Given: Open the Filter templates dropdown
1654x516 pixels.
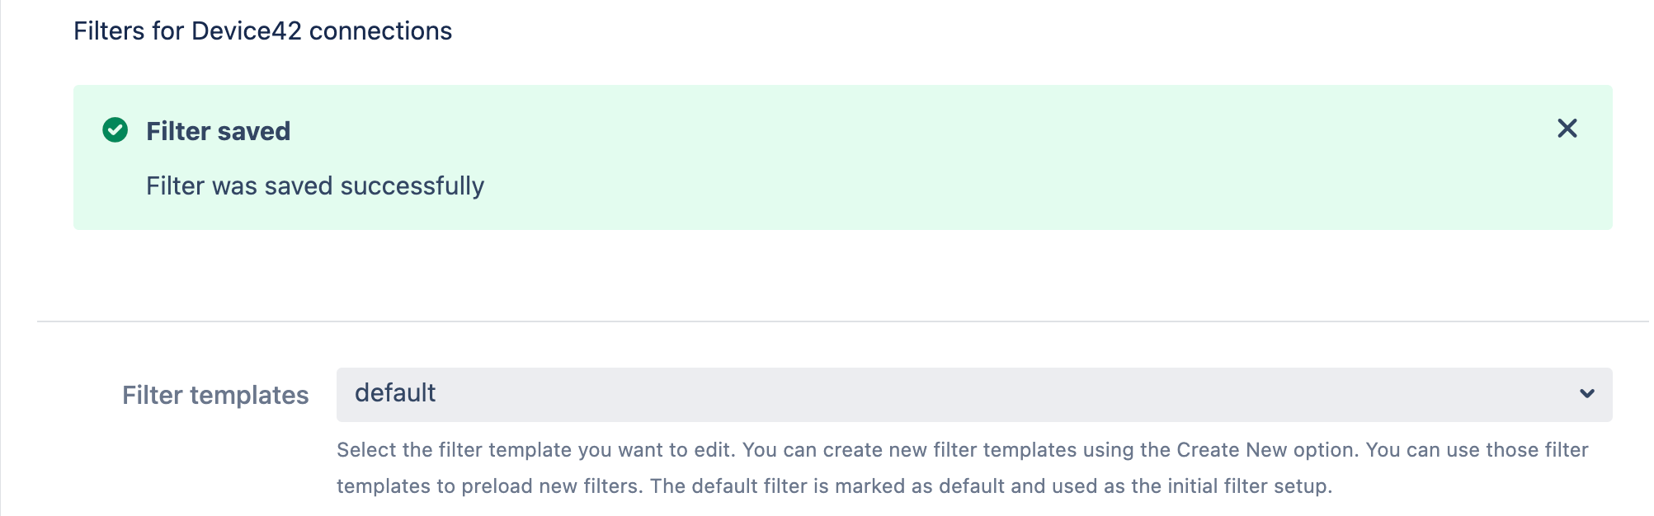Looking at the screenshot, I should tap(973, 395).
